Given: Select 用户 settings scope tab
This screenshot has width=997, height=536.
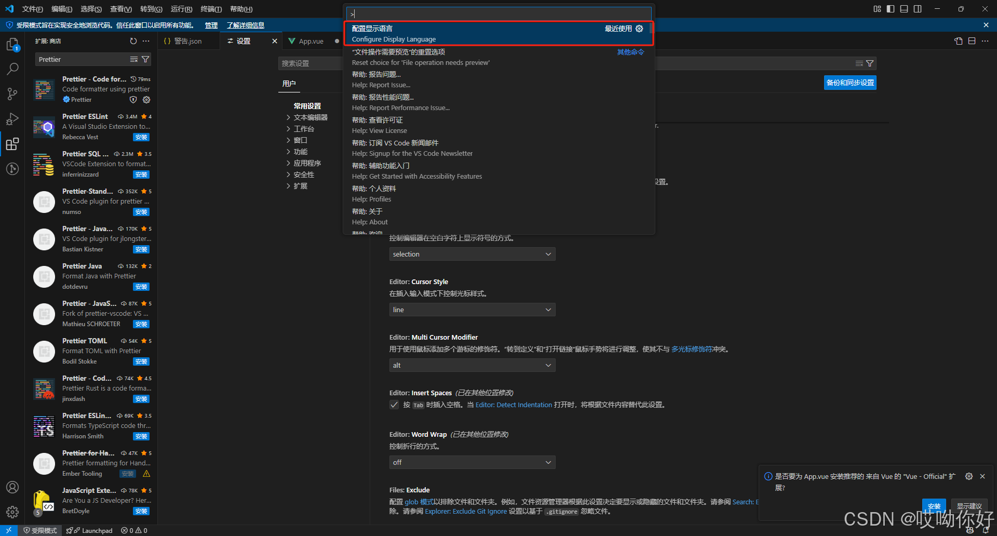Looking at the screenshot, I should point(289,84).
